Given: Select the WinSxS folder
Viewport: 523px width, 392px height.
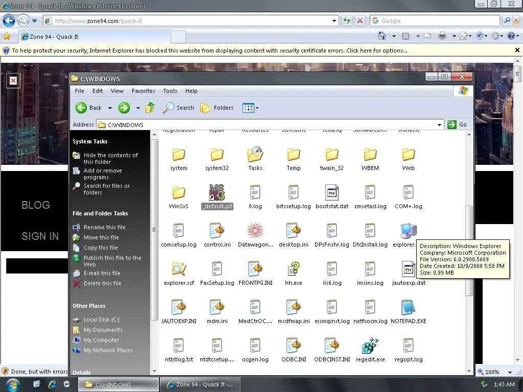Looking at the screenshot, I should [x=178, y=197].
